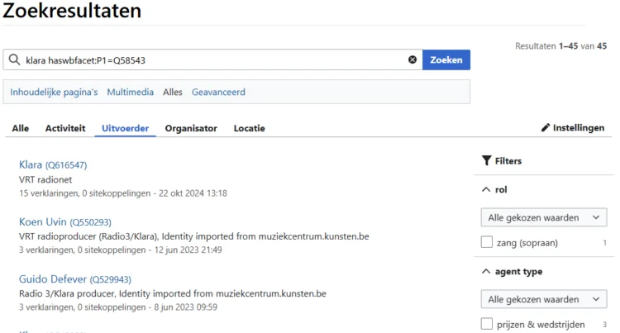Open the Organisator tab
Image resolution: width=620 pixels, height=333 pixels.
click(x=191, y=128)
